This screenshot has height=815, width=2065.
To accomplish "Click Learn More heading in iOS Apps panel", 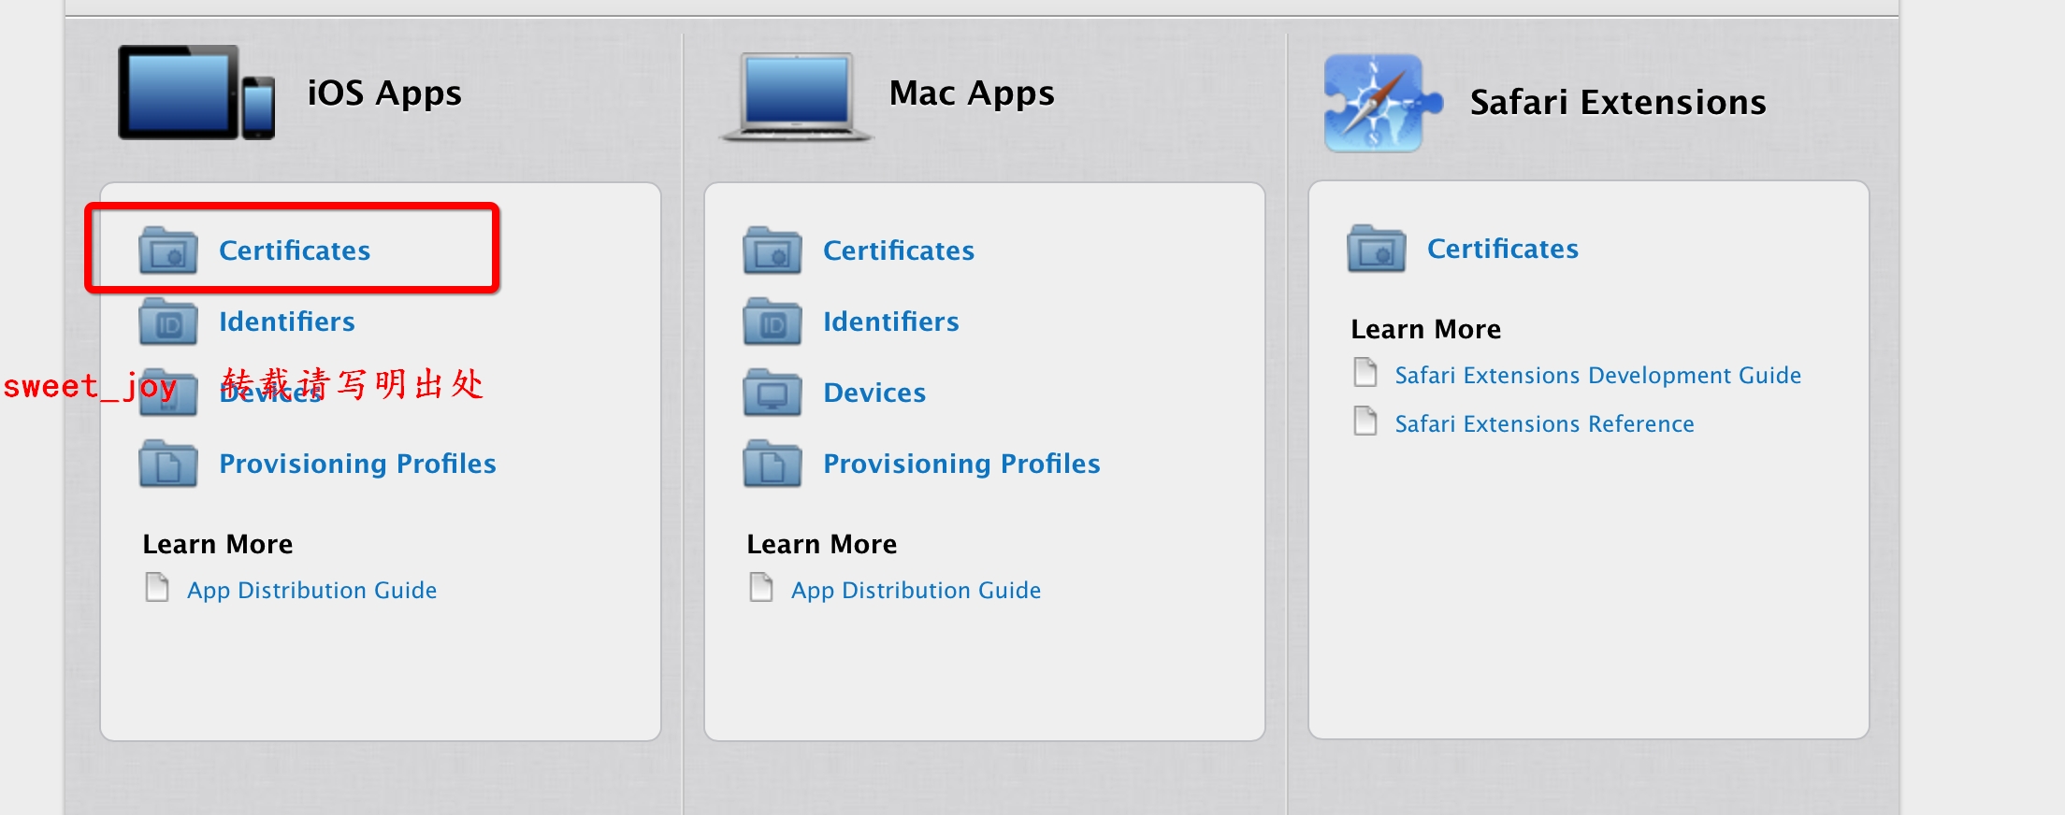I will coord(218,544).
